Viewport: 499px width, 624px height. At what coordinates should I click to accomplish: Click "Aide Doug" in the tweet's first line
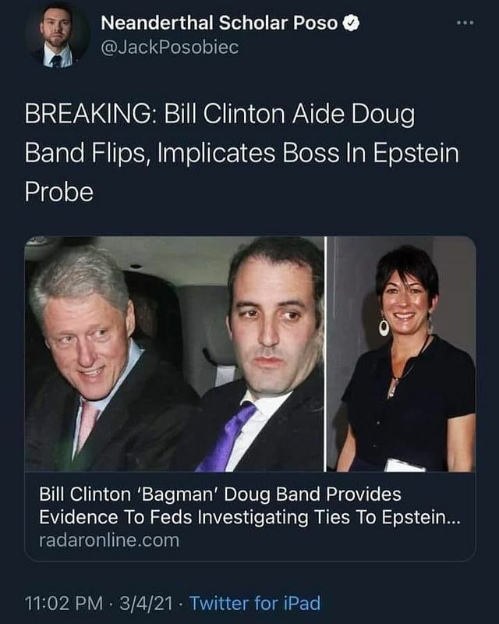click(353, 114)
